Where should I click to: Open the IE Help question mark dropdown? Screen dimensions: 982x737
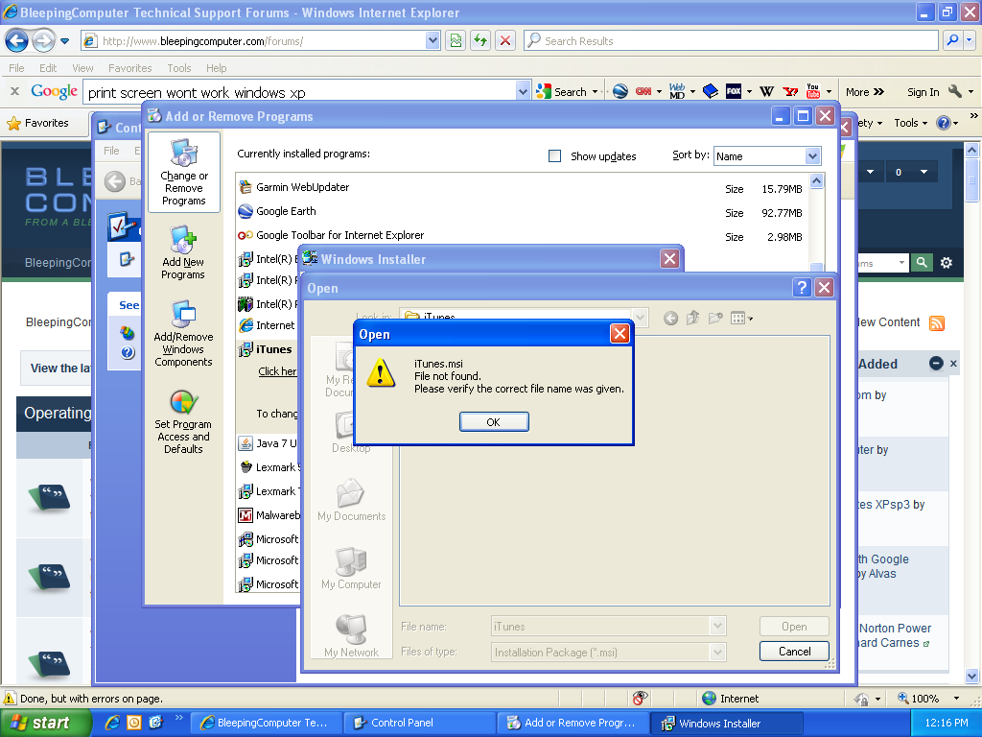947,123
